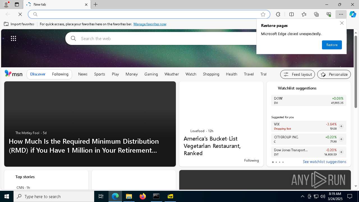Open the notification center icon
This screenshot has width=359, height=202.
pyautogui.click(x=350, y=196)
